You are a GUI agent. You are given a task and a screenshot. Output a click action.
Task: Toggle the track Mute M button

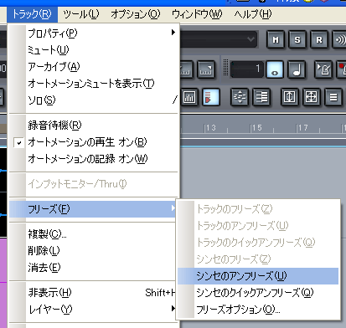(276, 40)
